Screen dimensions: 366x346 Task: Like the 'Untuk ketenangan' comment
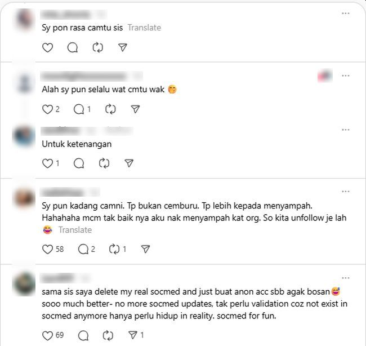click(x=48, y=163)
